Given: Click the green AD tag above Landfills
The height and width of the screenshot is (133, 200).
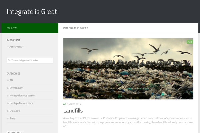Looking at the screenshot, I should pyautogui.click(x=65, y=104).
